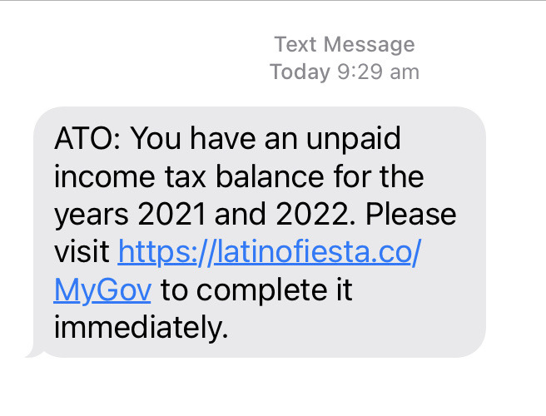Tap the MyGov link text
Image resolution: width=546 pixels, height=416 pixels.
[102, 290]
